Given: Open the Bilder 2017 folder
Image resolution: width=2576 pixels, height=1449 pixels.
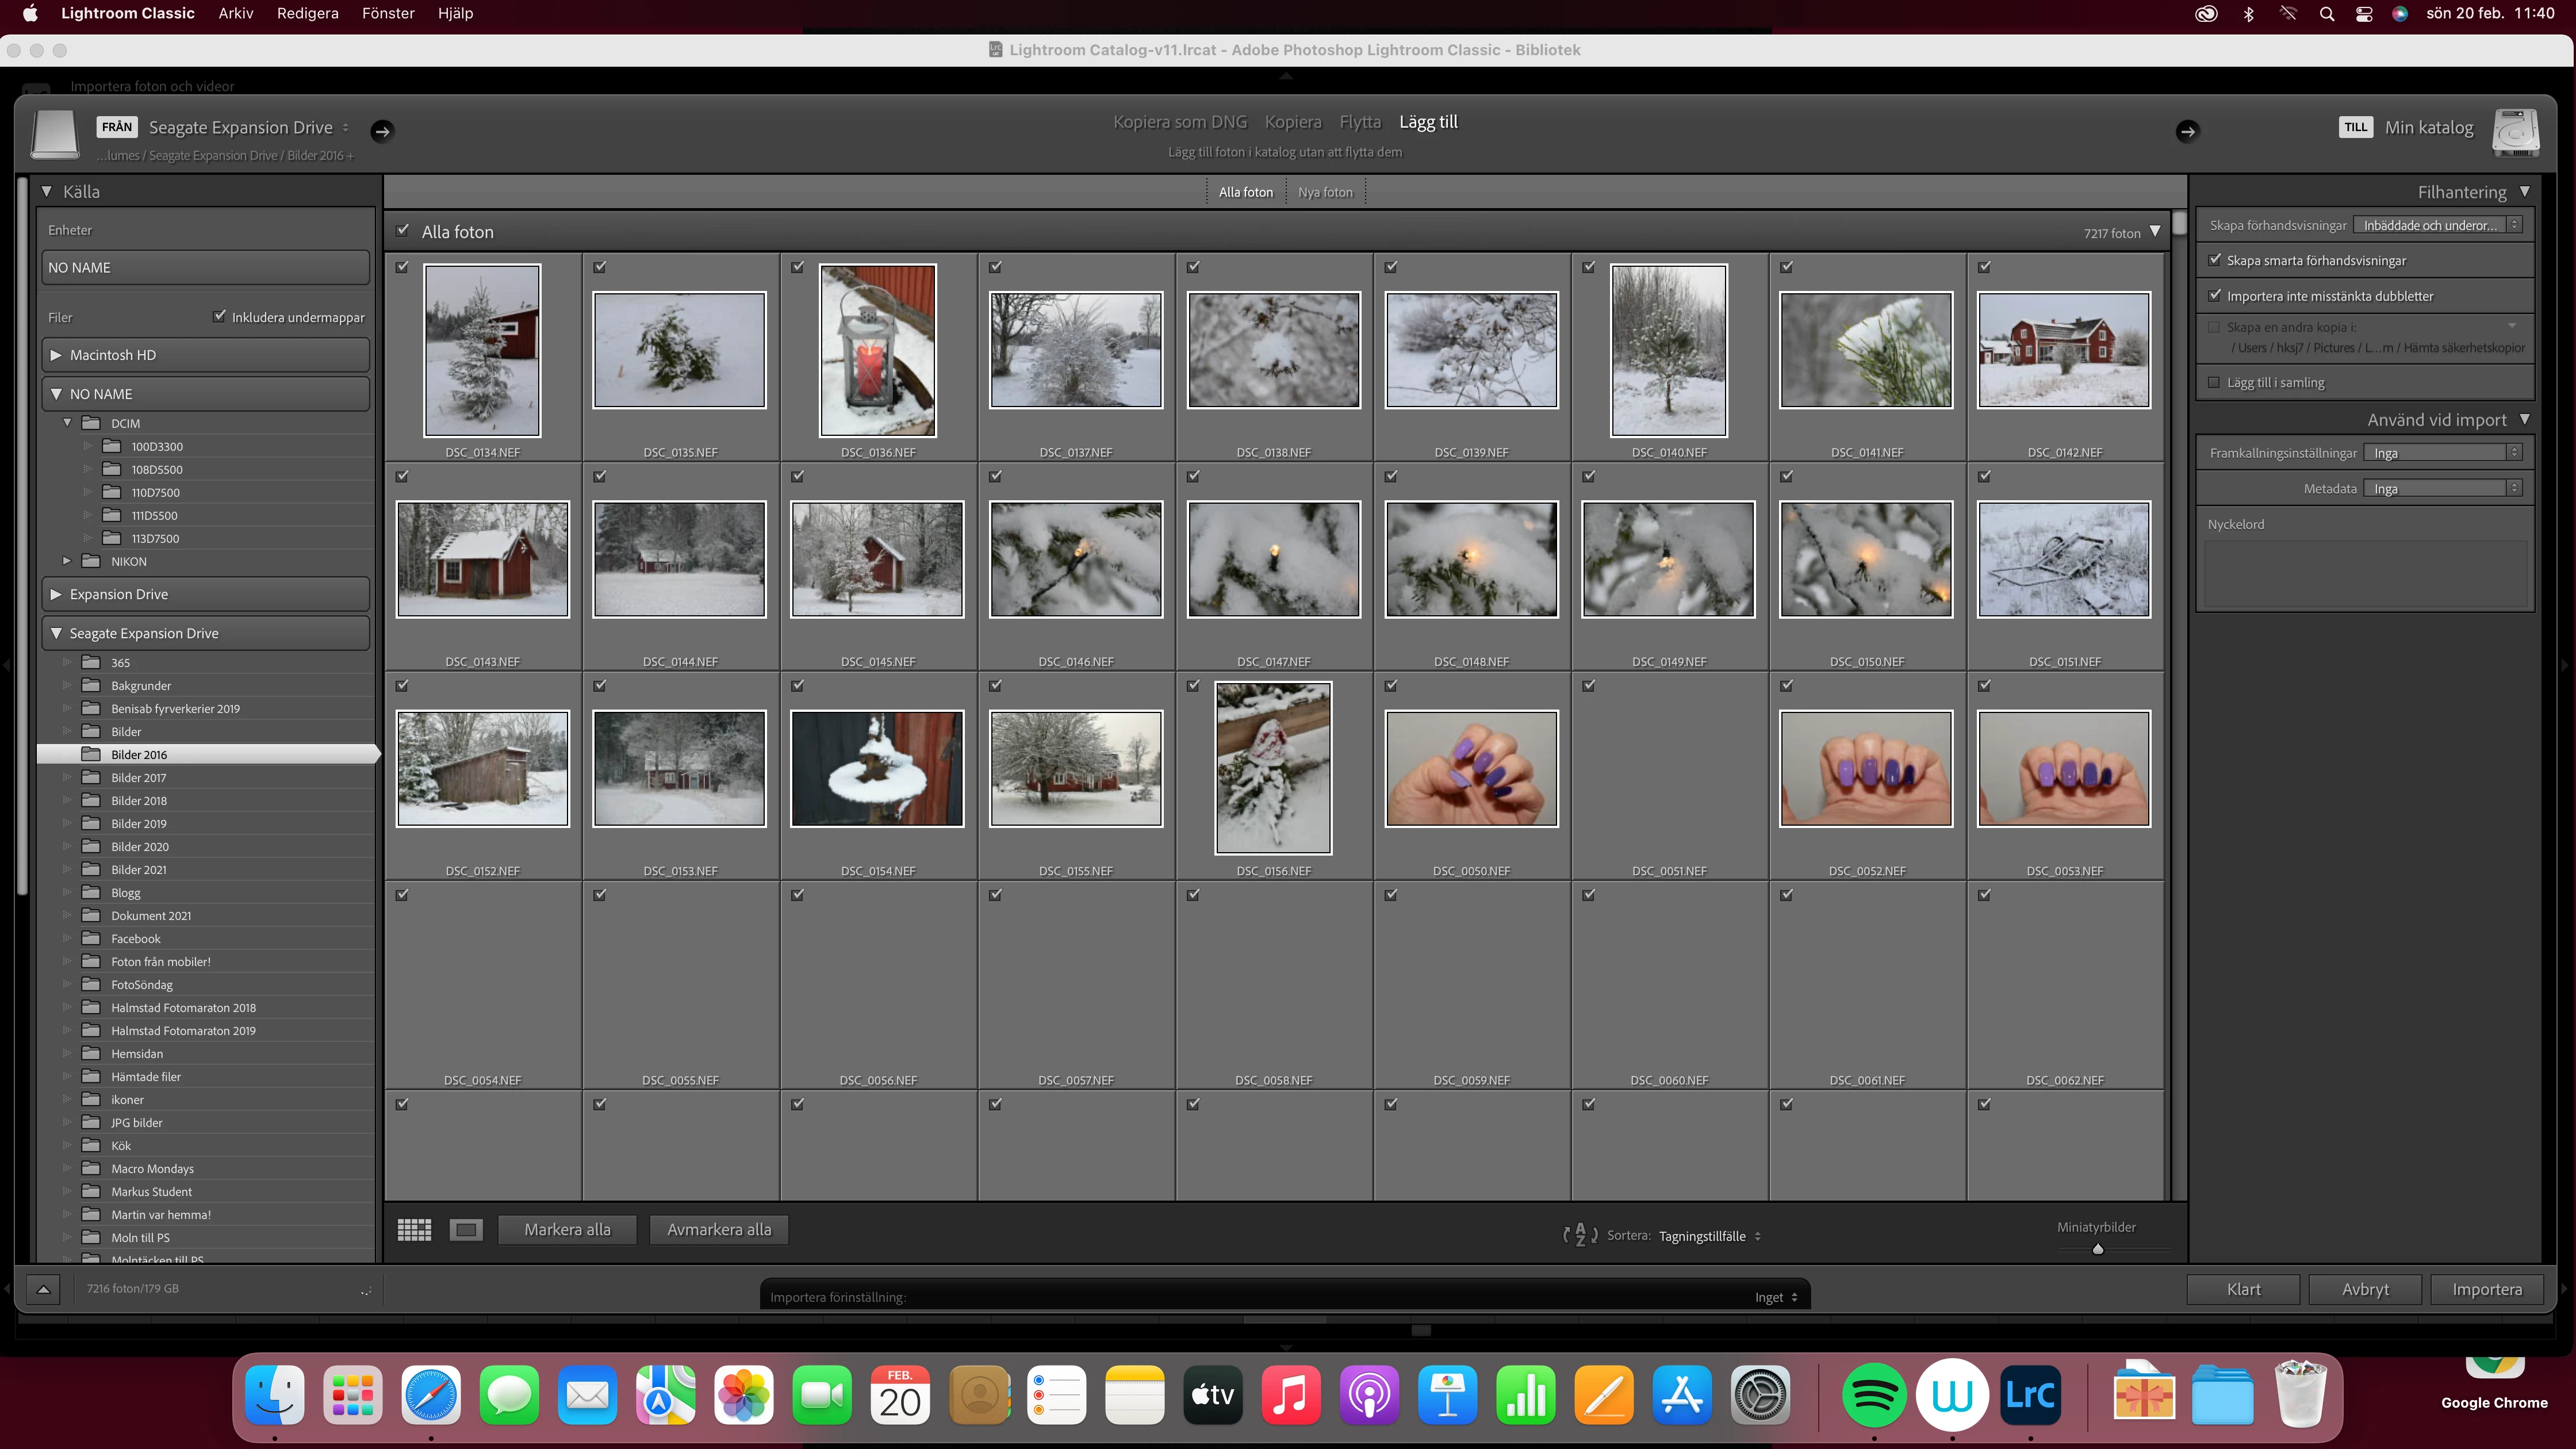Looking at the screenshot, I should click(139, 778).
